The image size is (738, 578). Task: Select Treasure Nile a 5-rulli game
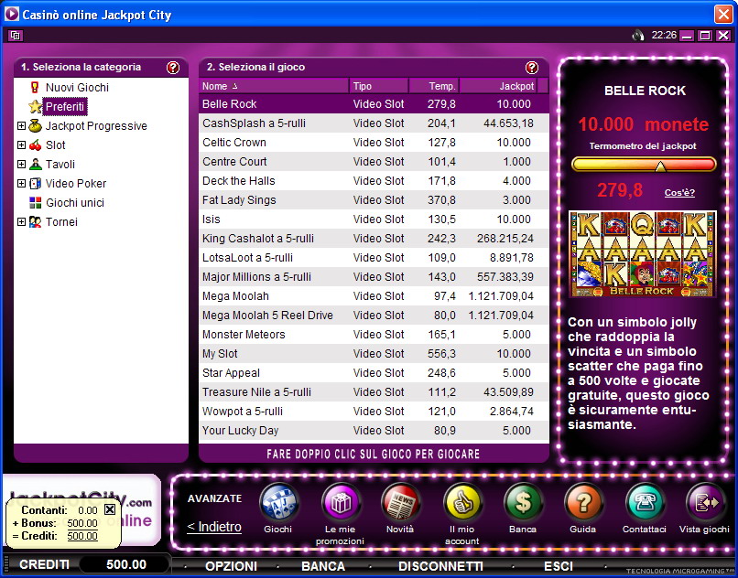click(x=374, y=392)
